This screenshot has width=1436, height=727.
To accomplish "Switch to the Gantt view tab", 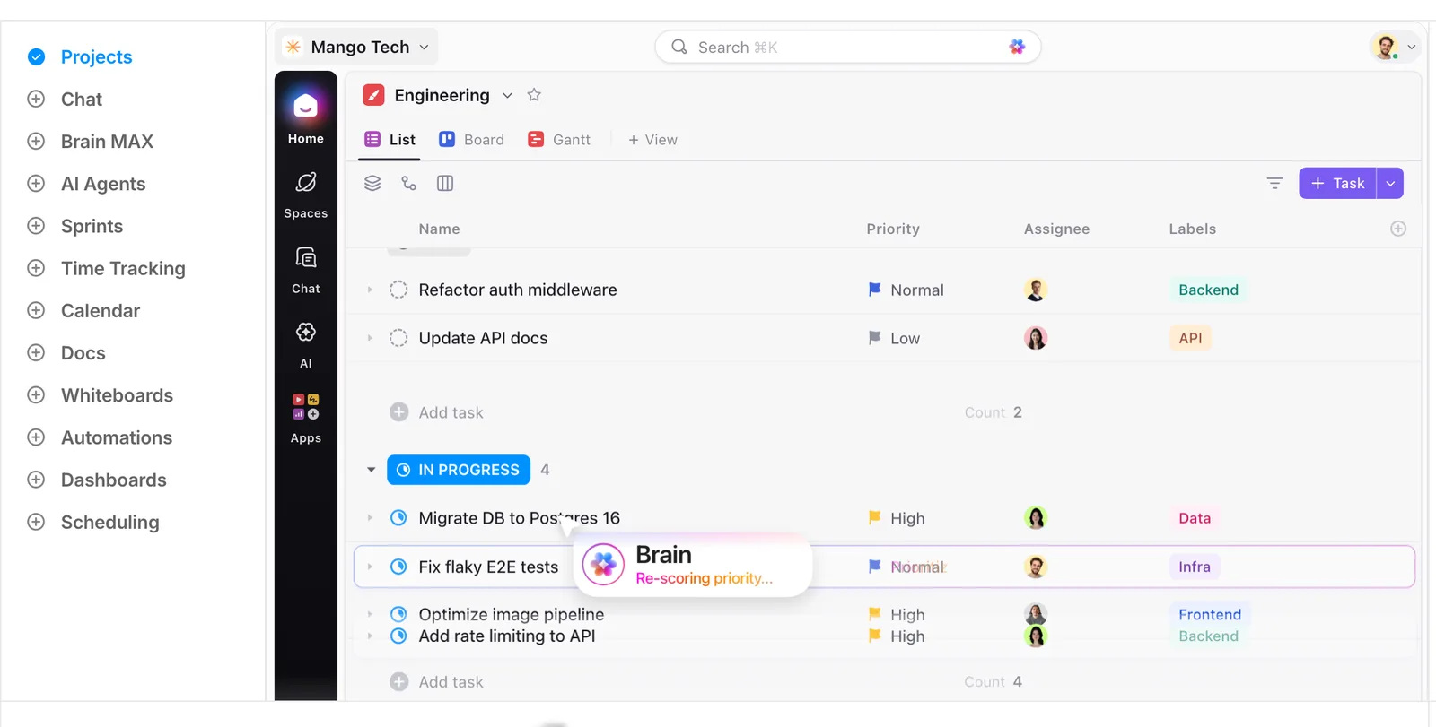I will pyautogui.click(x=559, y=140).
